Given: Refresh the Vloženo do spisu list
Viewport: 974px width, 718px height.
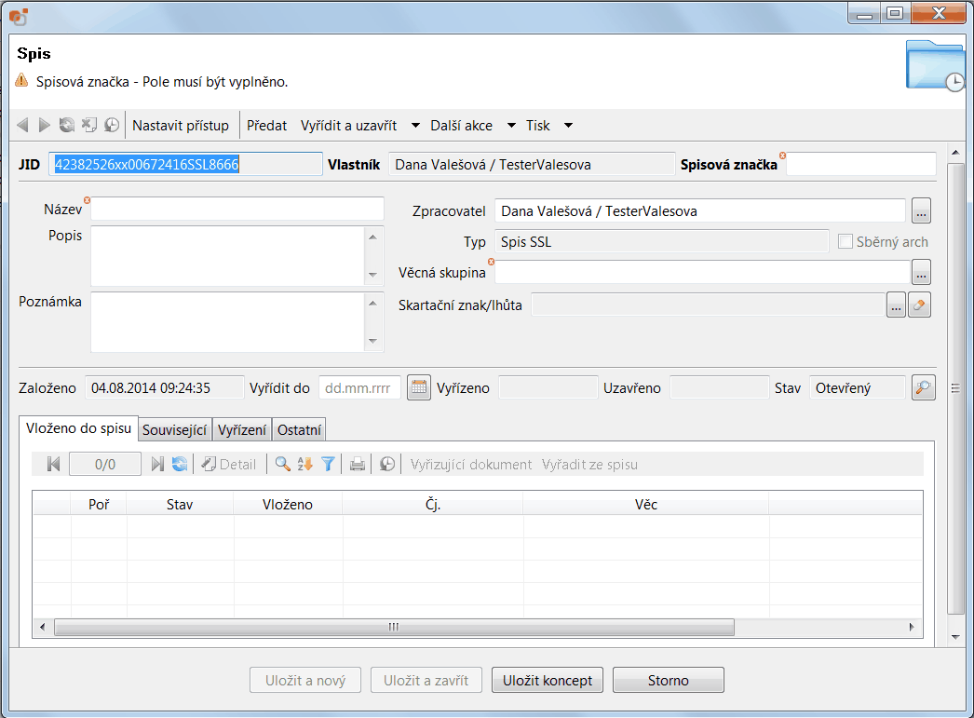Looking at the screenshot, I should 180,464.
